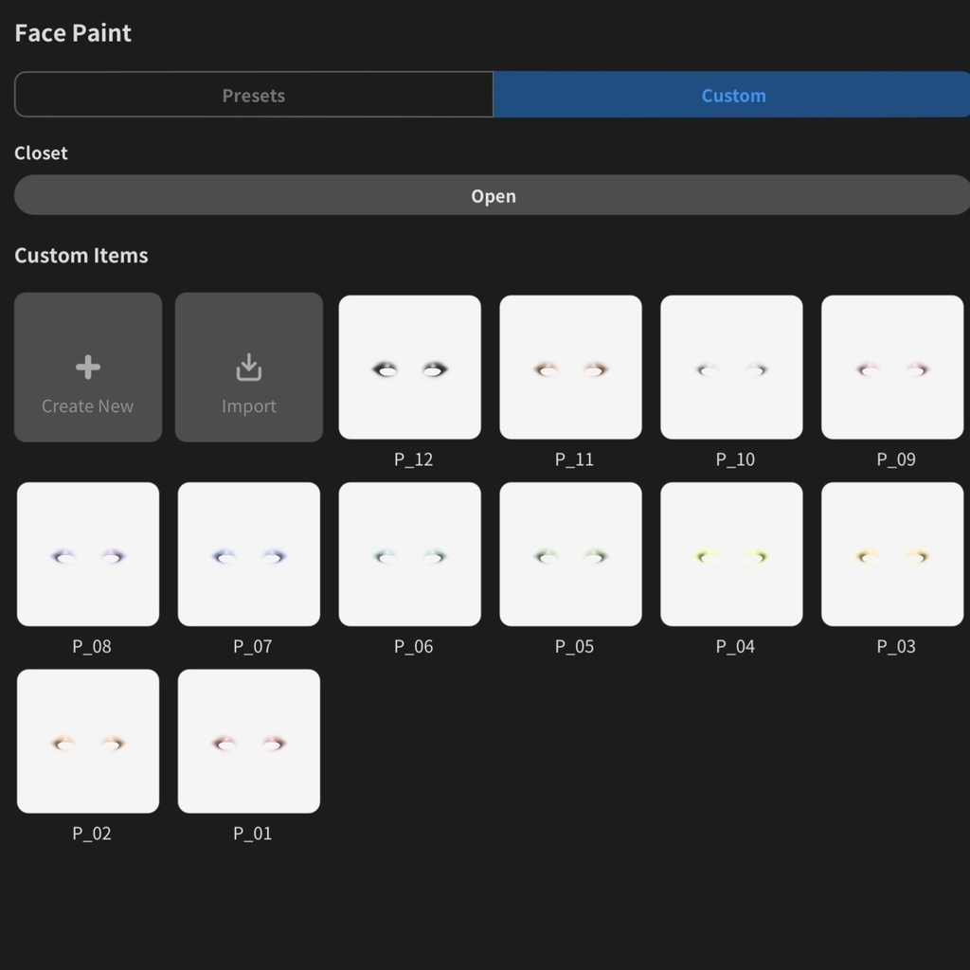The width and height of the screenshot is (970, 970).
Task: Choose the P_11 face paint thumbnail
Action: tap(570, 368)
